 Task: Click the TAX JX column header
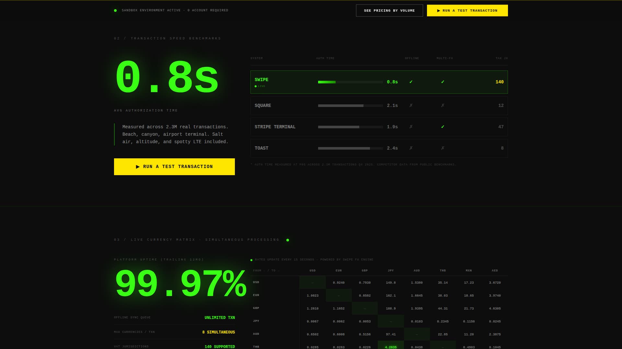[x=502, y=58]
